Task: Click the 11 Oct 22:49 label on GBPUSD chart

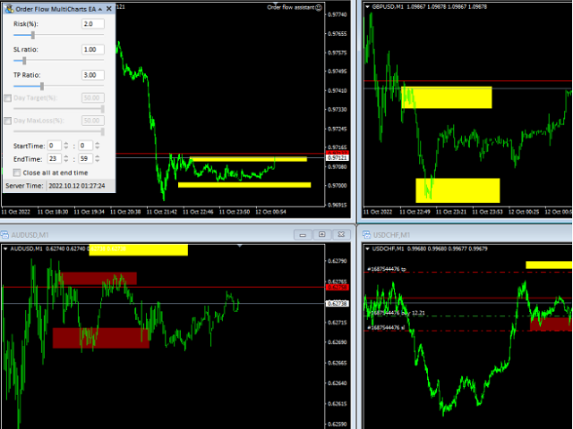Action: coord(415,212)
